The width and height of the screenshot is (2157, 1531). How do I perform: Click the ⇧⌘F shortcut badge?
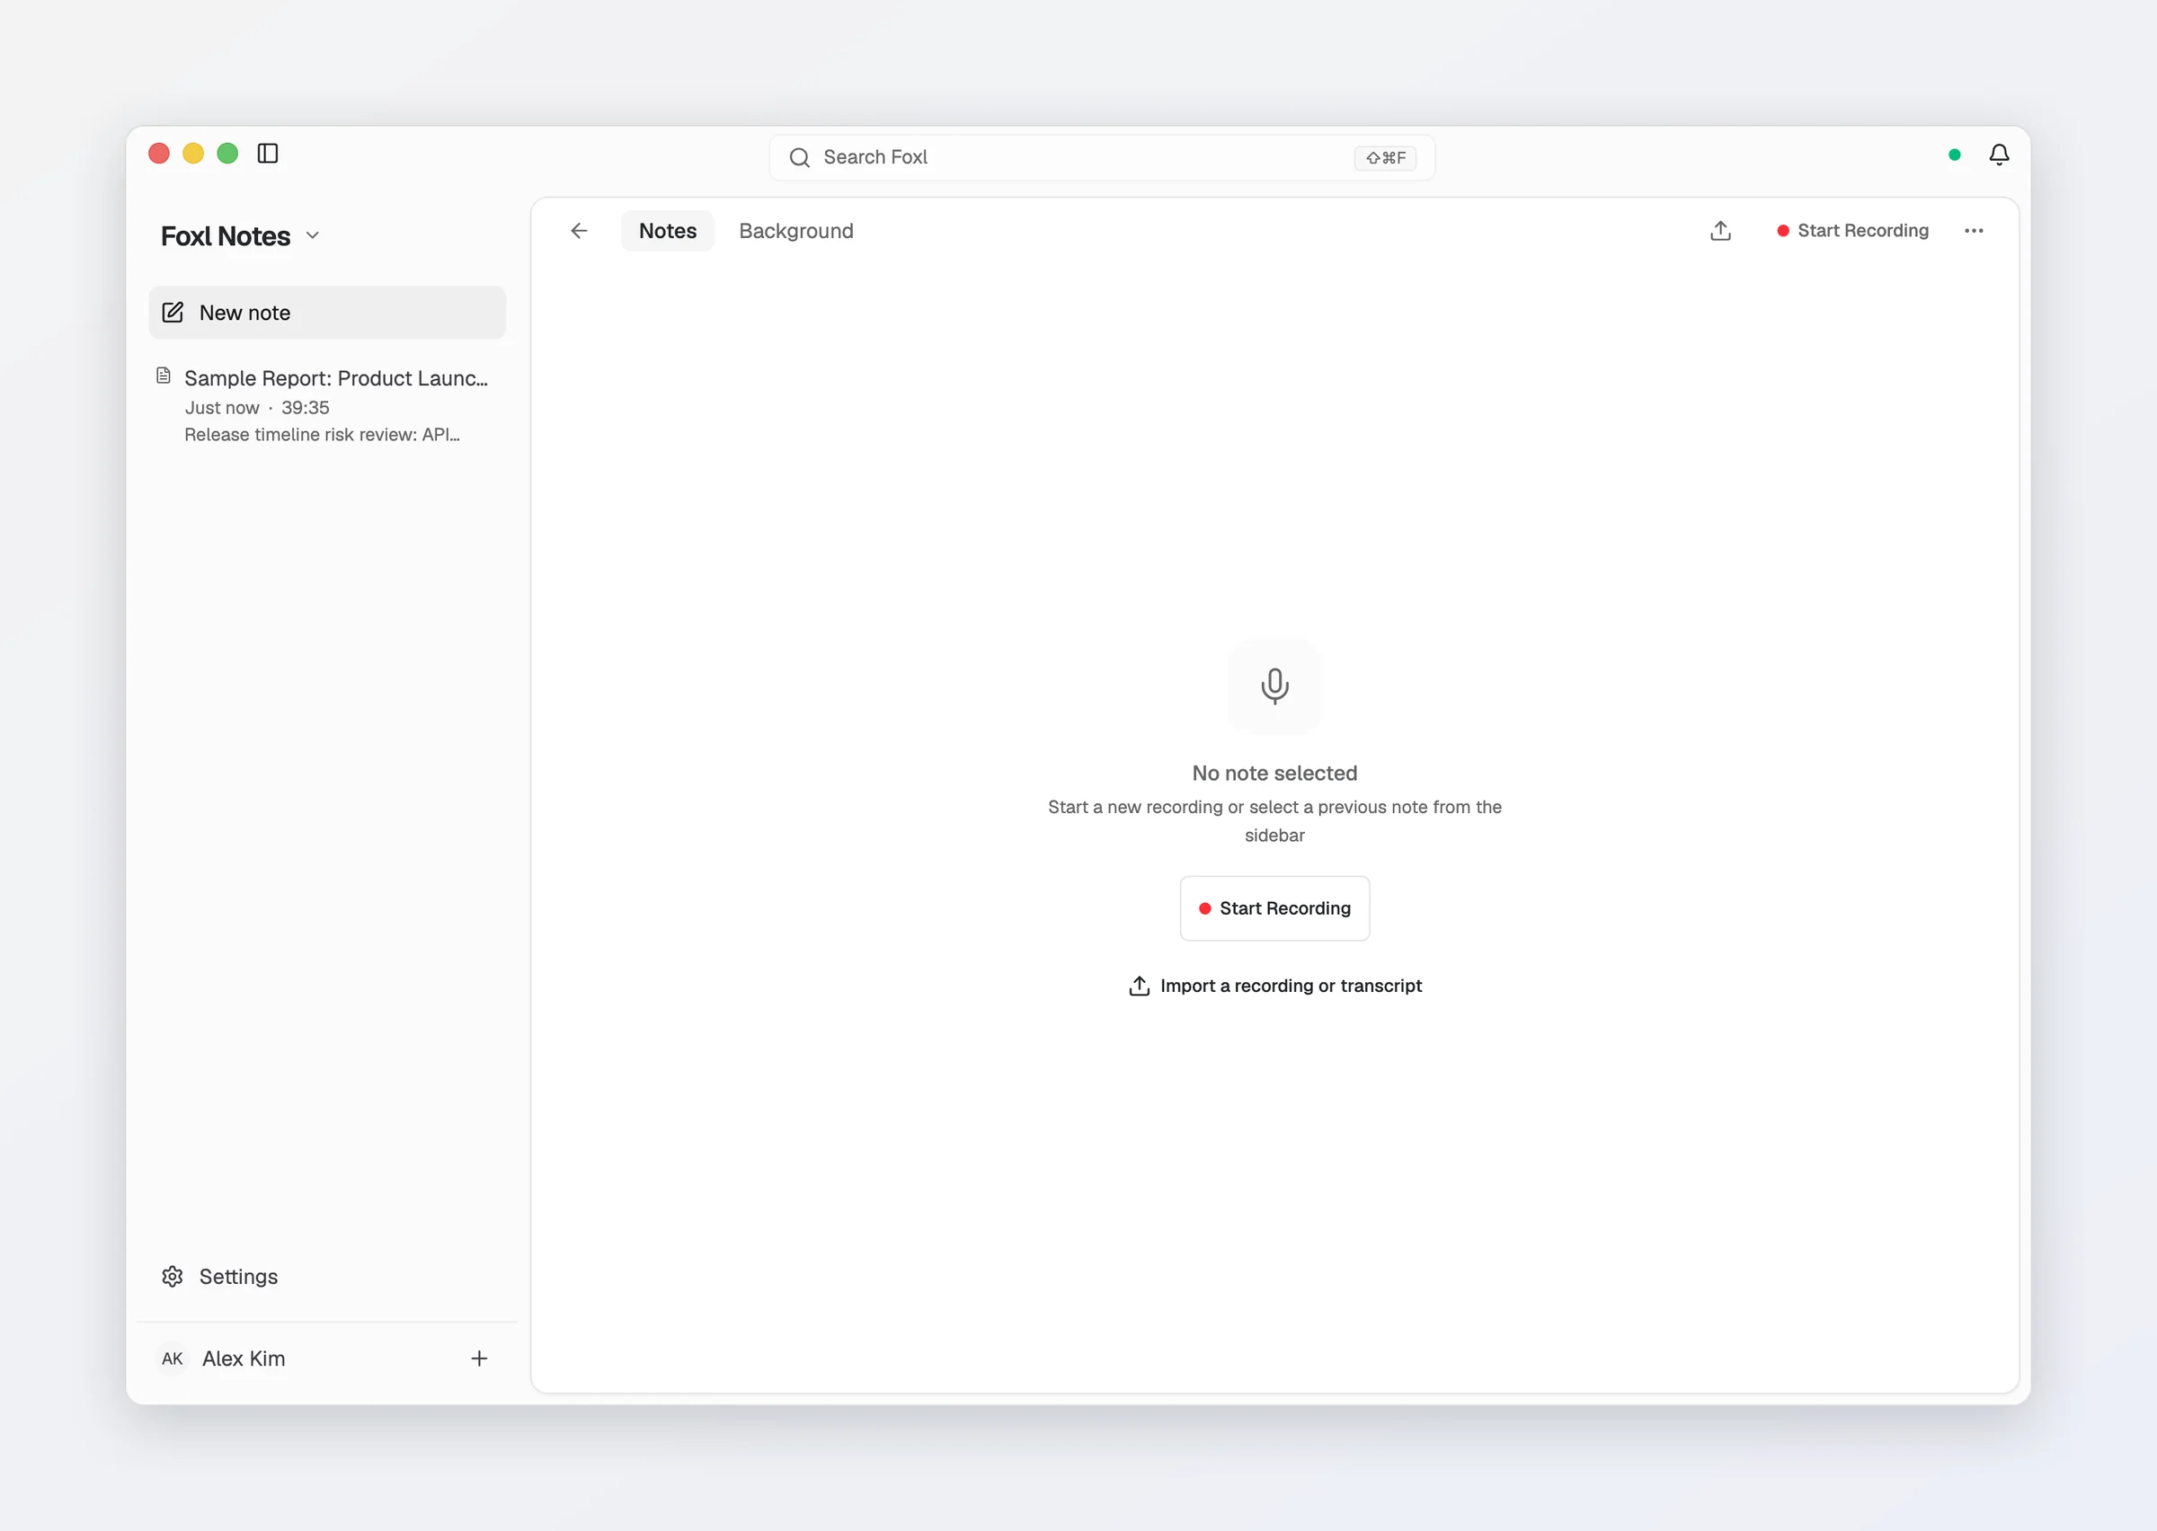click(x=1385, y=157)
